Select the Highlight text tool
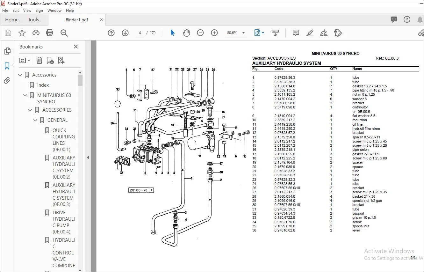The height and width of the screenshot is (272, 424). (310, 33)
